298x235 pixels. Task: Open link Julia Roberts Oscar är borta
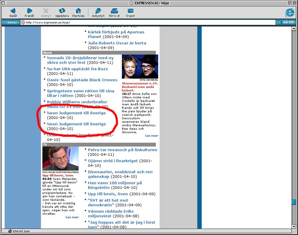coord(117,43)
